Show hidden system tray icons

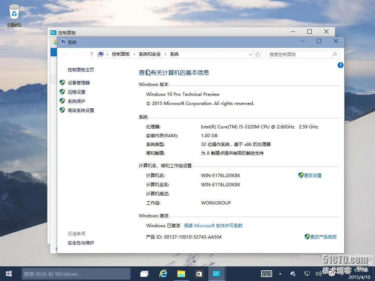(x=280, y=274)
